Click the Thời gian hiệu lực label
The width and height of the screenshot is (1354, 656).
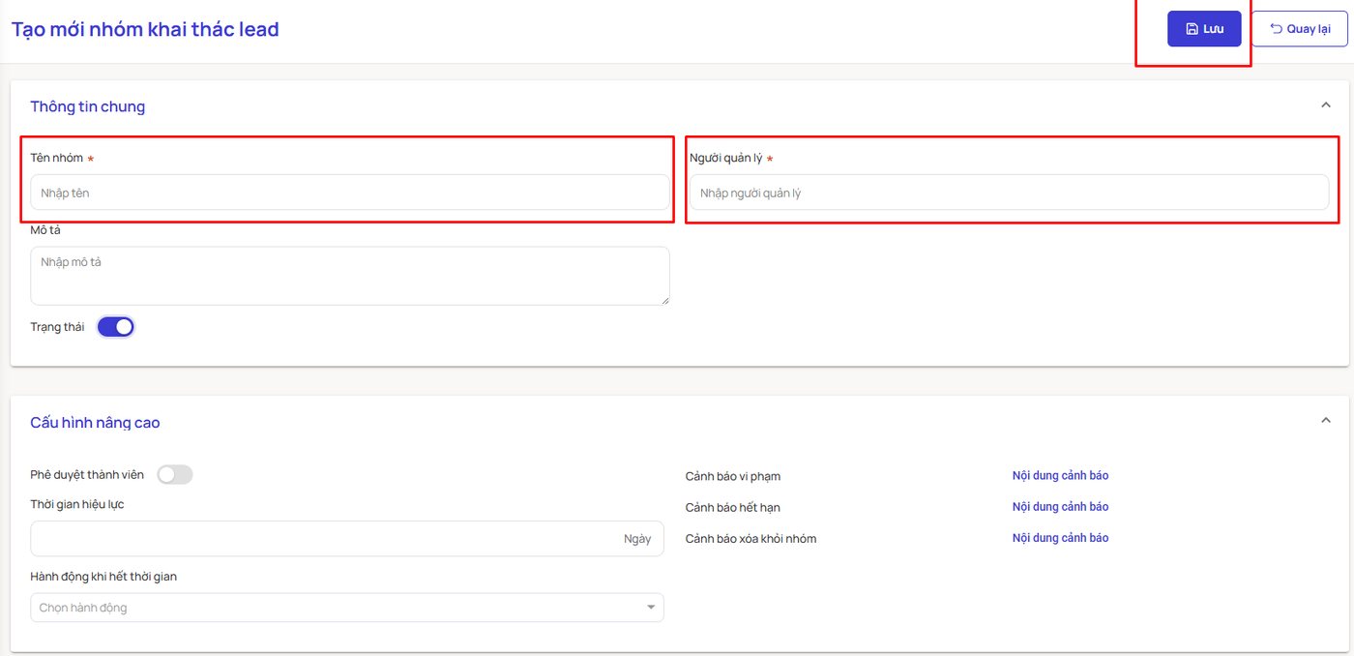pos(77,504)
